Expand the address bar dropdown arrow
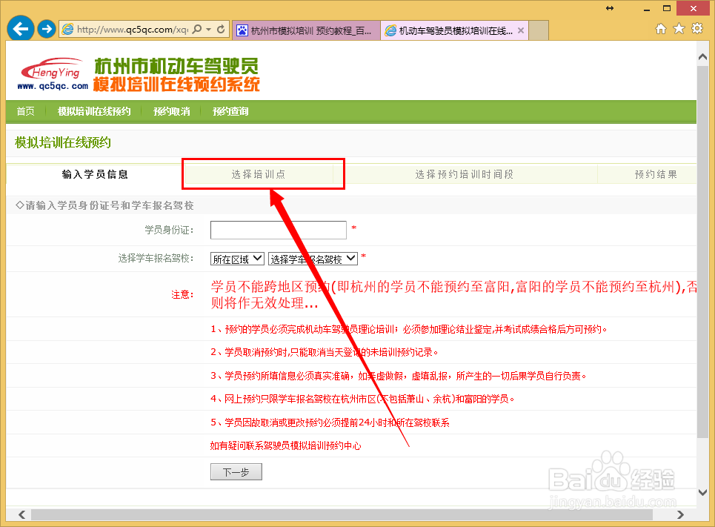715x527 pixels. coord(209,29)
